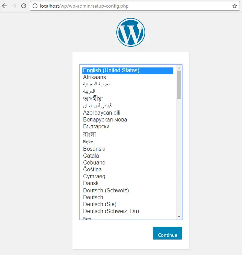
Task: Select the Tibetan language option above Bosanski
Action: coord(128,142)
